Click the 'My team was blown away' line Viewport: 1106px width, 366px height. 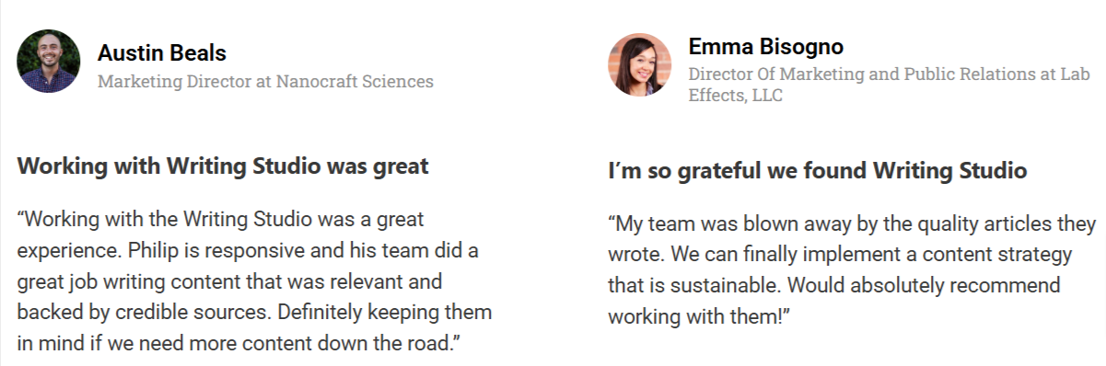[852, 224]
